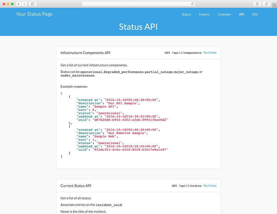Click the Your Status Page logo
The width and height of the screenshot is (277, 214).
(34, 14)
